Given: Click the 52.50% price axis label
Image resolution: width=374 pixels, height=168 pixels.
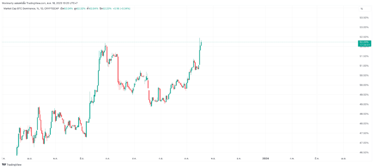Looking at the screenshot, I should (x=364, y=37).
